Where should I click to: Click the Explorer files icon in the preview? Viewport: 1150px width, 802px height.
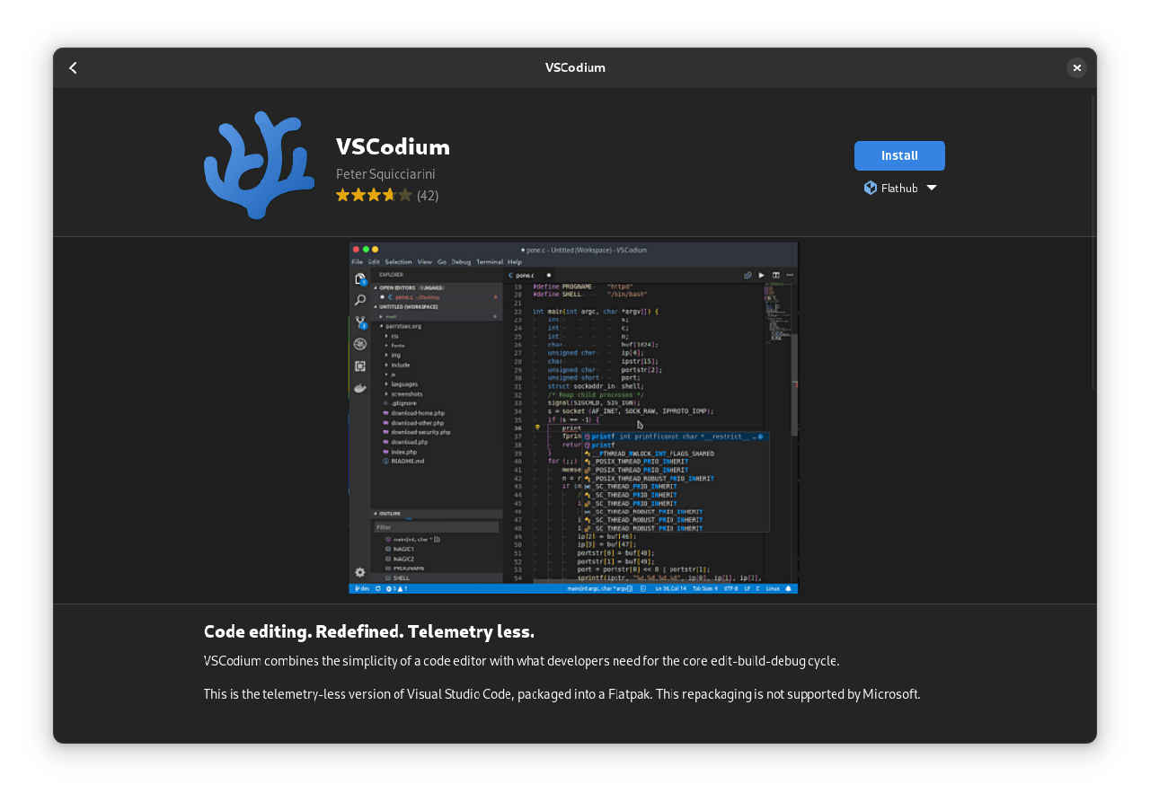point(360,279)
